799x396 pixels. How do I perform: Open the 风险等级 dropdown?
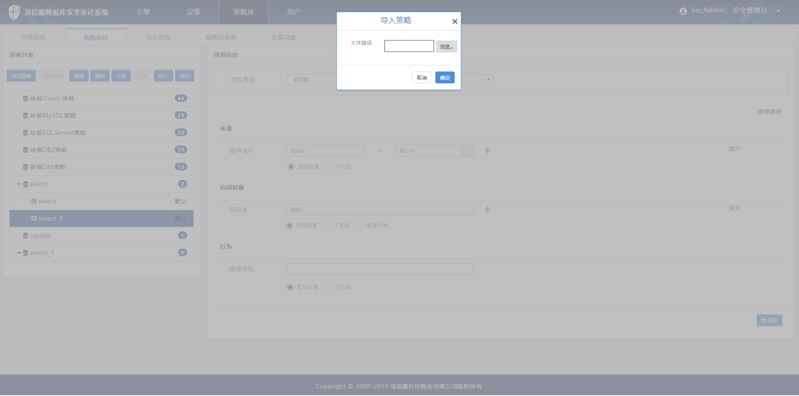[488, 80]
